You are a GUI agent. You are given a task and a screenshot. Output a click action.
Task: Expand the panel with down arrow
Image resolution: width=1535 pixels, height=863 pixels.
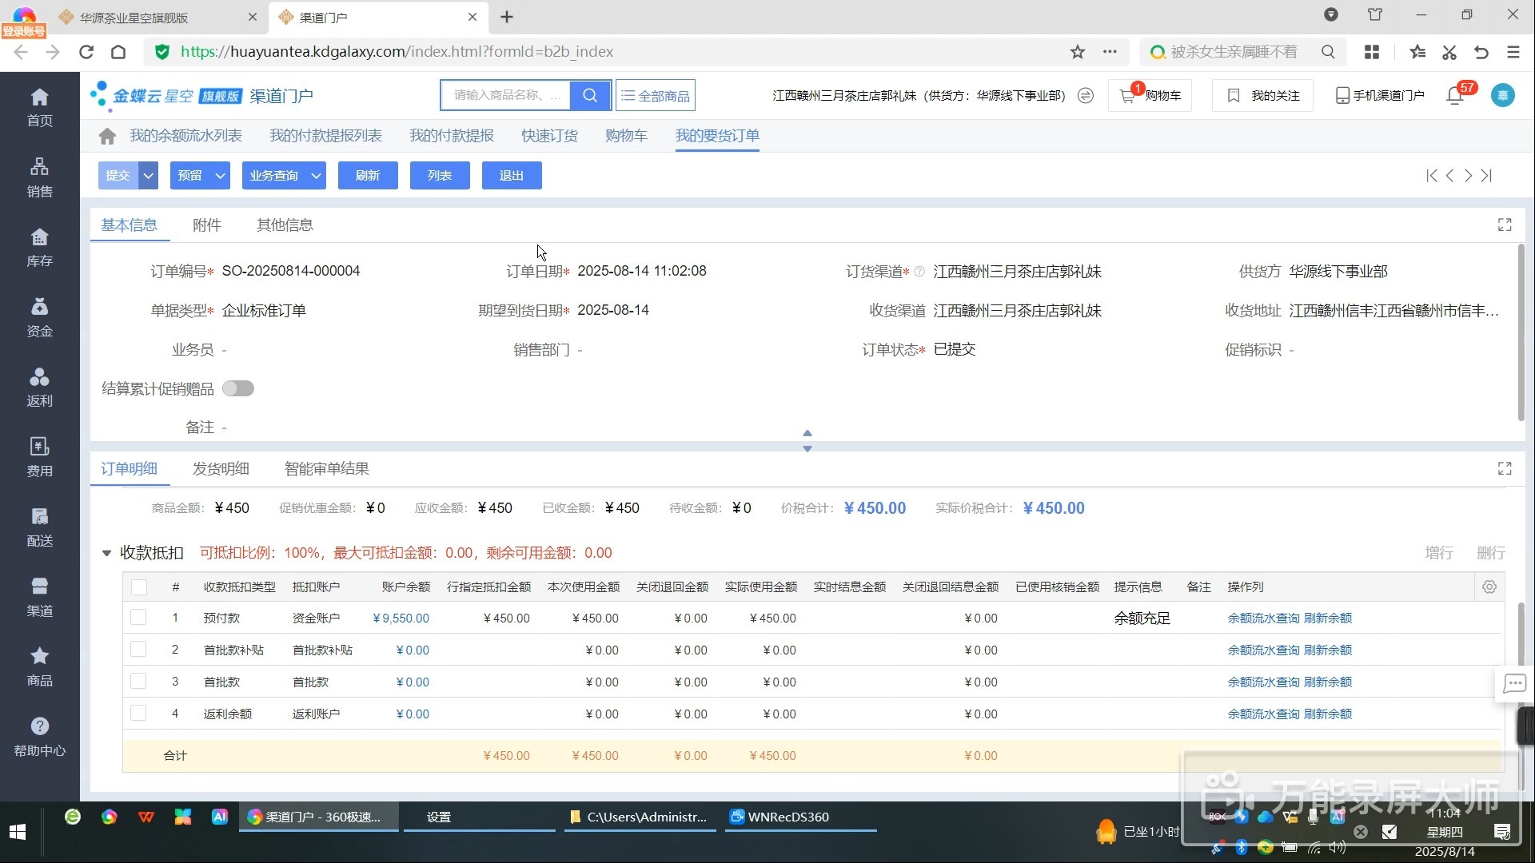pos(807,449)
